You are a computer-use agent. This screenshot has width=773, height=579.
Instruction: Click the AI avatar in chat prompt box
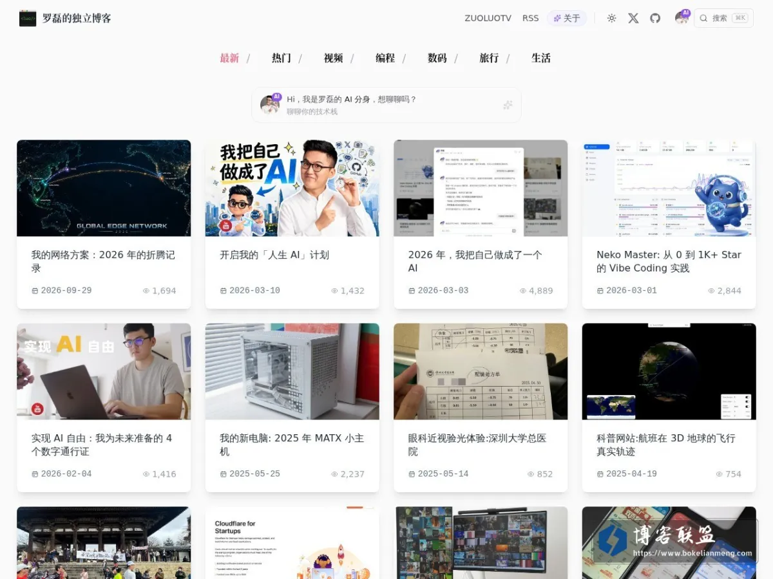(x=270, y=104)
